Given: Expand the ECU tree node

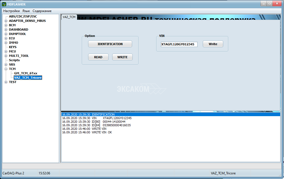Looking at the screenshot, I should click(6, 38).
